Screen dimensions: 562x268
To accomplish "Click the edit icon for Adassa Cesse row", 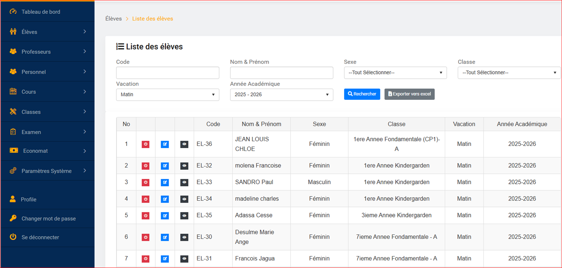I will [165, 216].
